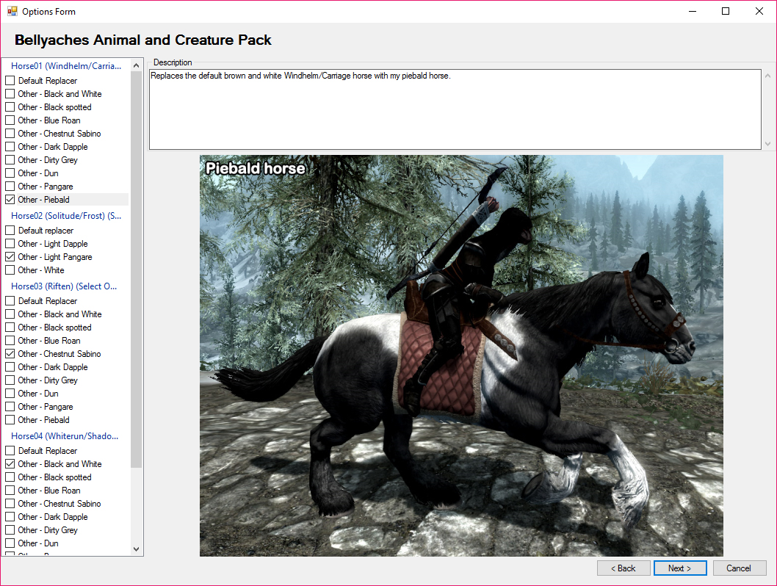The image size is (777, 586).
Task: Click the Horse02 (Solitude/Frost) group header
Action: pyautogui.click(x=66, y=215)
